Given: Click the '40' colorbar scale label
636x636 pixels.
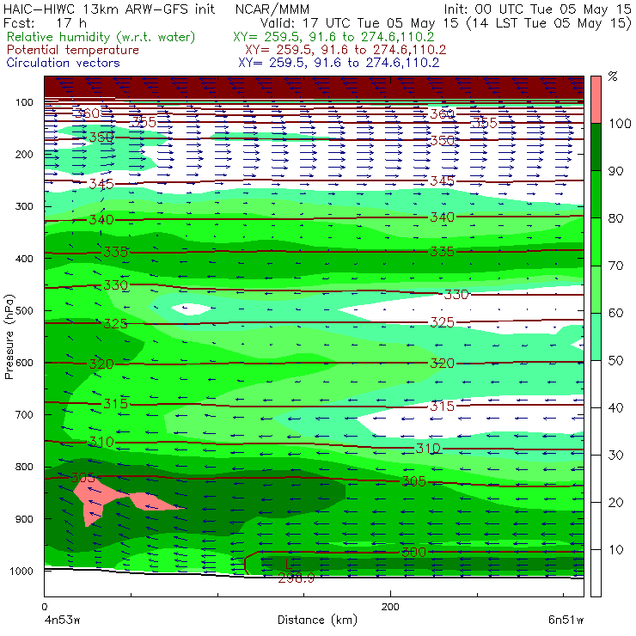Looking at the screenshot, I should point(615,407).
